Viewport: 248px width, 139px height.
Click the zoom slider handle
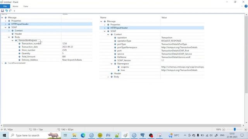point(235,129)
